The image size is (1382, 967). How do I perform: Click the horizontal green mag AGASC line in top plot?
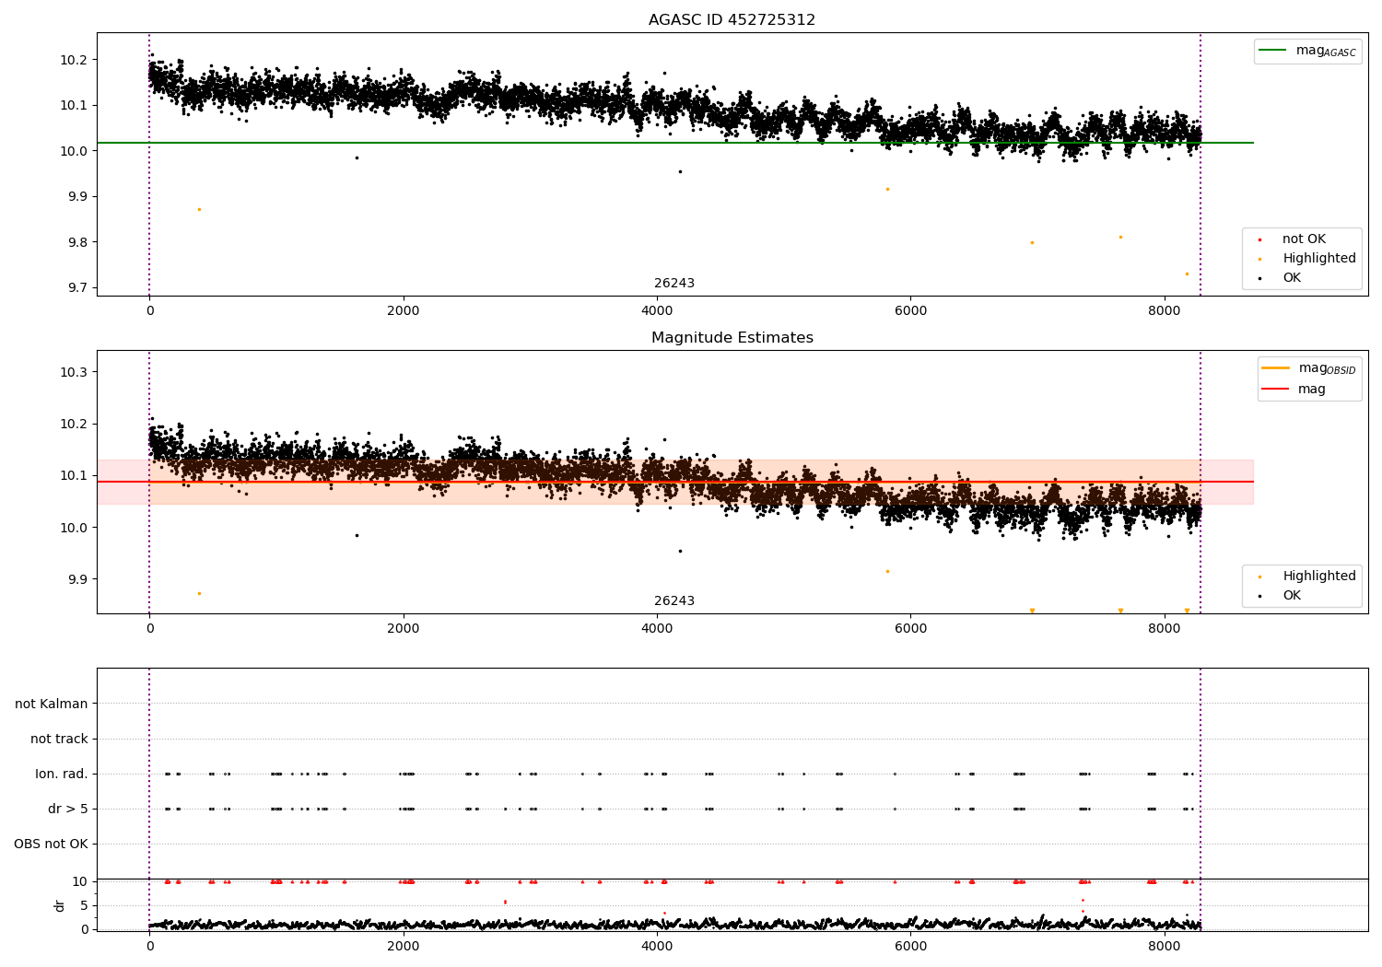coord(675,143)
